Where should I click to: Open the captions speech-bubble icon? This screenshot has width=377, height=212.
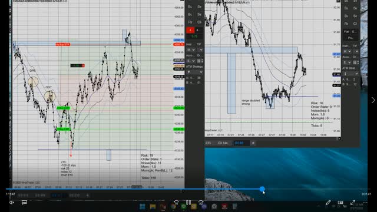click(x=24, y=203)
